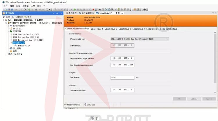Collapse the 总线结构 bus structure node
This screenshot has height=121, width=218.
pyautogui.click(x=9, y=32)
